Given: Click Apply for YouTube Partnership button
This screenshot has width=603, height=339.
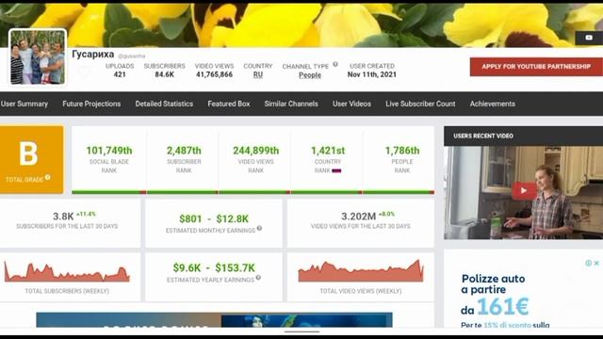Looking at the screenshot, I should pyautogui.click(x=536, y=67).
